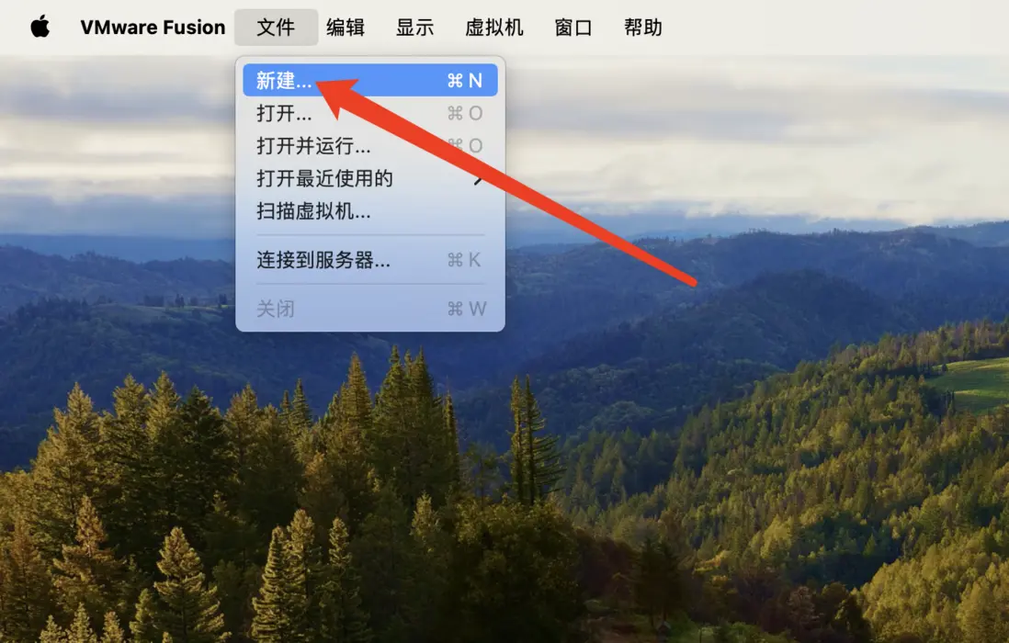Select the 打开... menu entry
The width and height of the screenshot is (1009, 643).
click(370, 113)
